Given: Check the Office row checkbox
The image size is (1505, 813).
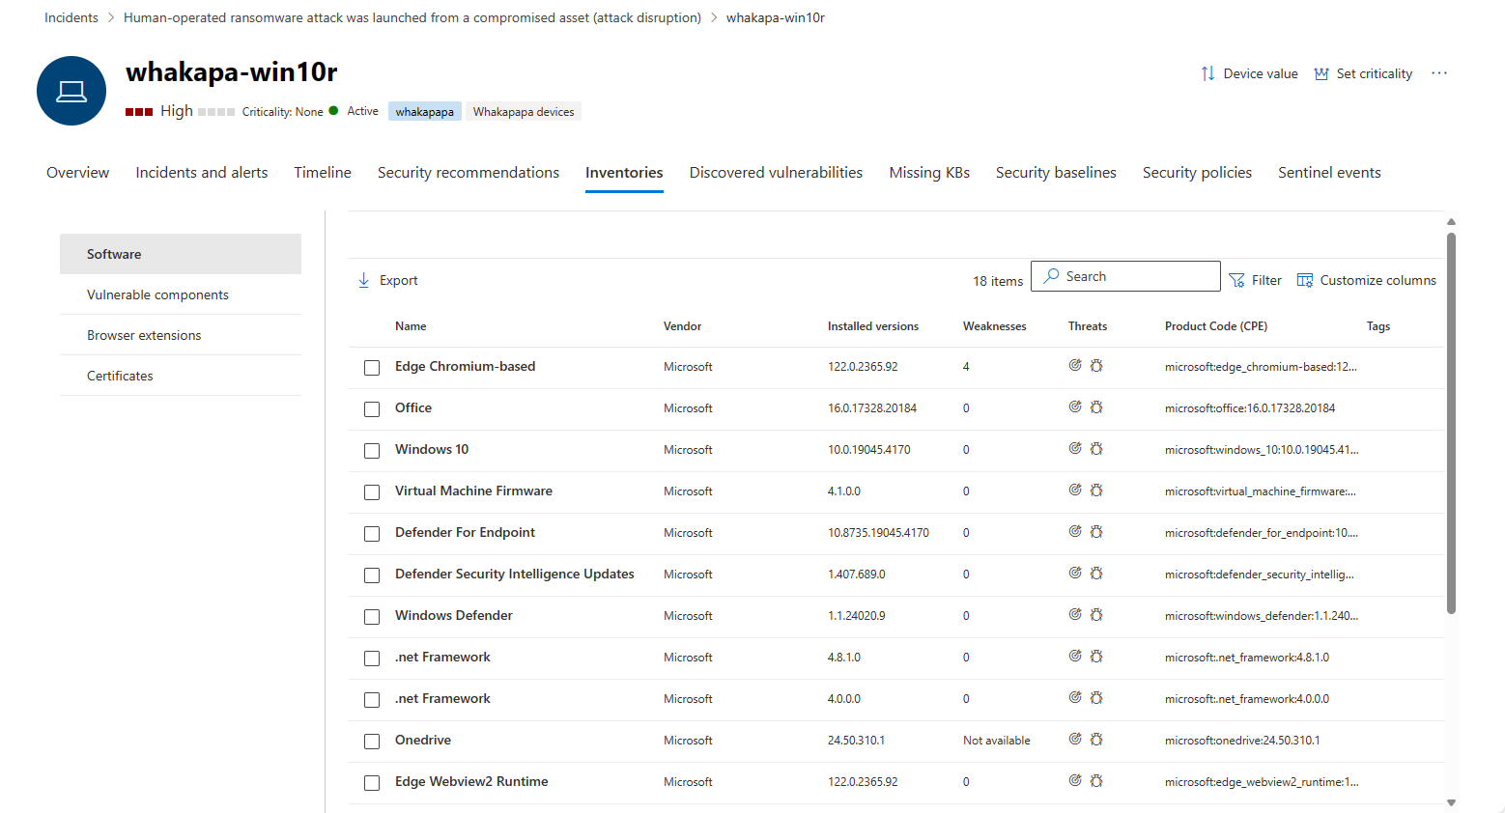Looking at the screenshot, I should [x=372, y=409].
